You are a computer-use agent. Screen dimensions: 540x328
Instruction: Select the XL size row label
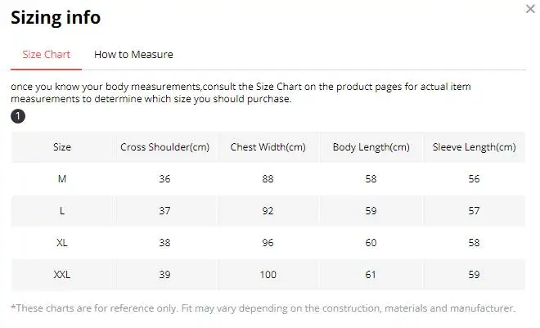(62, 243)
